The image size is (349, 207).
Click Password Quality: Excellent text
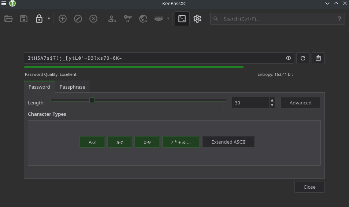(x=51, y=74)
